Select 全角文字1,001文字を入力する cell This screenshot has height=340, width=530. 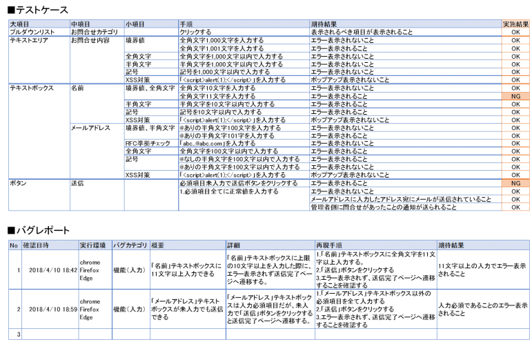coord(244,48)
